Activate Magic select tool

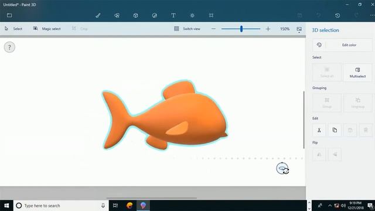pos(47,29)
